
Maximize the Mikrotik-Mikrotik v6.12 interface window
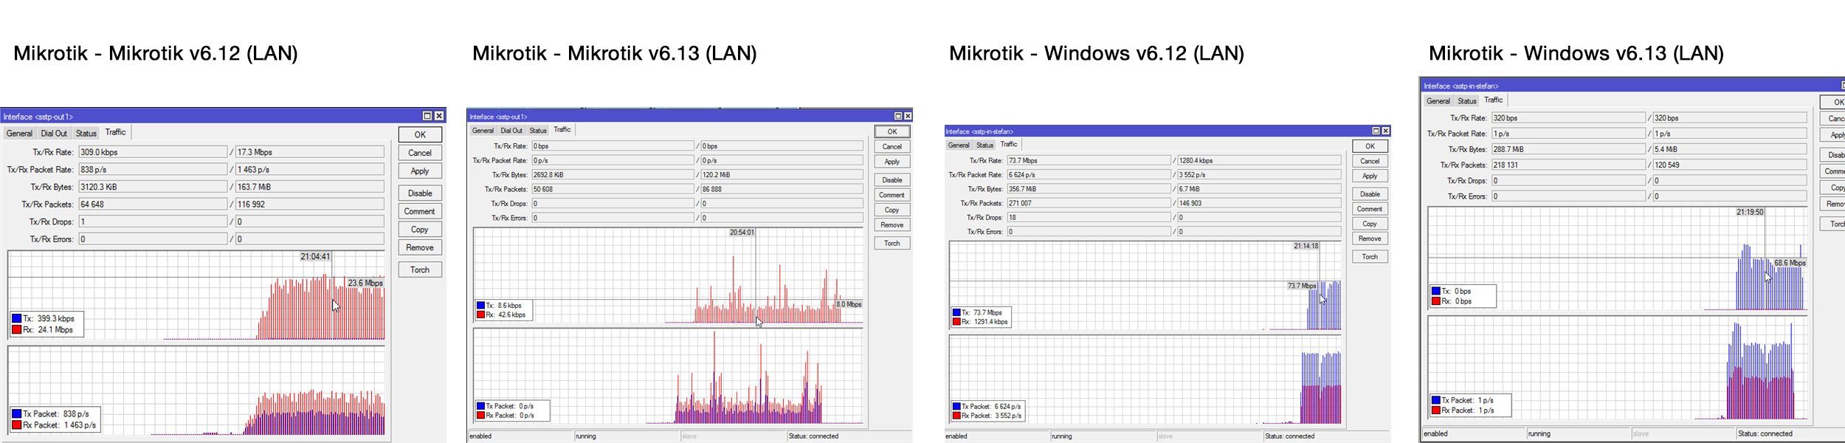click(x=427, y=116)
